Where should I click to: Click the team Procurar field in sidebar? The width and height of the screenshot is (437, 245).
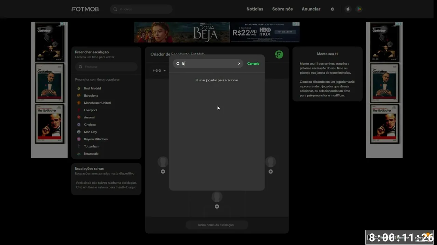pyautogui.click(x=106, y=67)
